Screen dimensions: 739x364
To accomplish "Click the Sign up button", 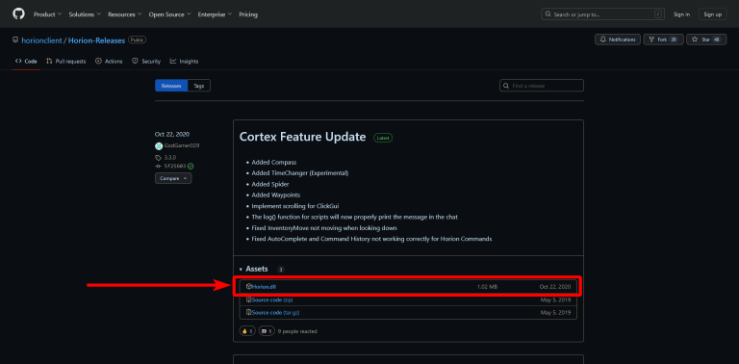I will point(712,14).
